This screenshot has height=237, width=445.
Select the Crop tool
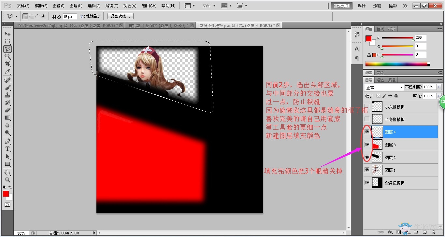(x=7, y=64)
